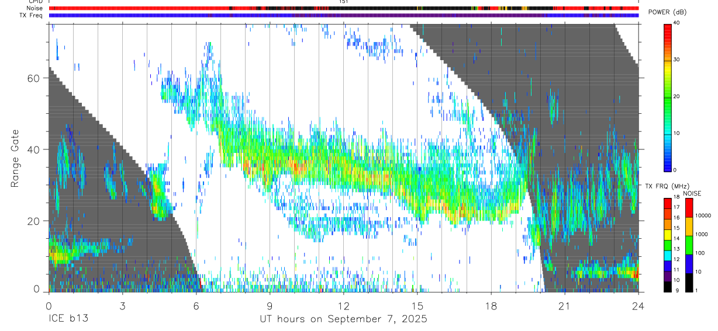Click the 13 label on TX FRQ legend
This screenshot has height=331, width=718.
click(676, 249)
